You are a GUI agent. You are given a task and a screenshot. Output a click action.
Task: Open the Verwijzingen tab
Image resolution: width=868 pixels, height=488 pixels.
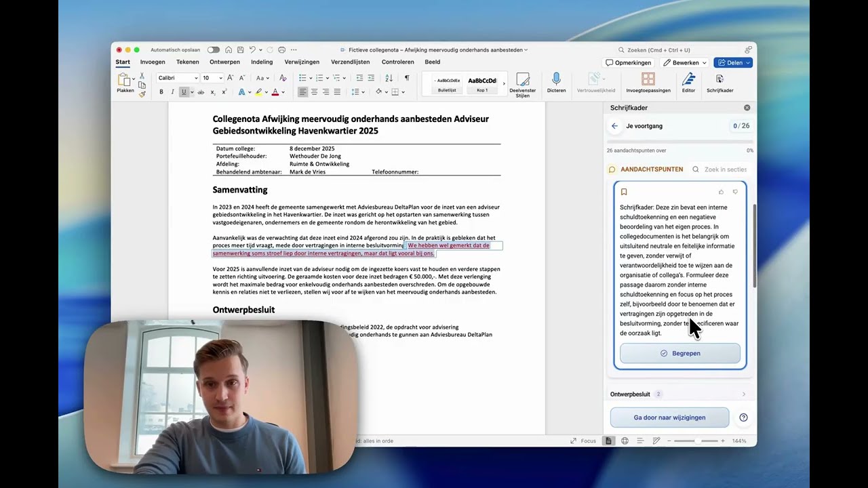pos(302,62)
